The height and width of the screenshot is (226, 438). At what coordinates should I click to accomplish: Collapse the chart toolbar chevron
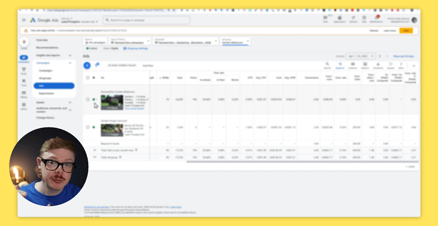pos(414,66)
